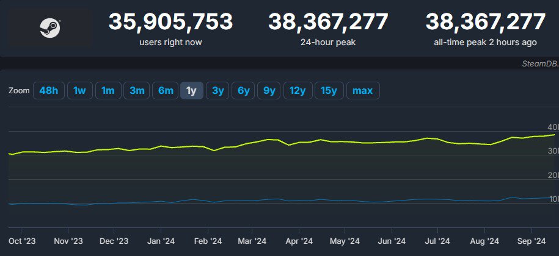Click the all-time peak statistic

485,23
